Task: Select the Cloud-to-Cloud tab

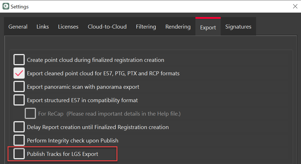Action: (x=107, y=27)
